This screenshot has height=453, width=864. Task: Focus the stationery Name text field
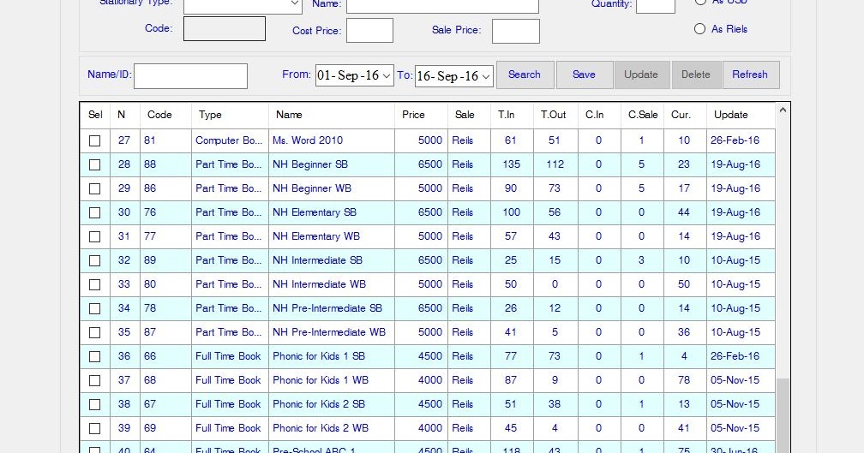[x=442, y=5]
